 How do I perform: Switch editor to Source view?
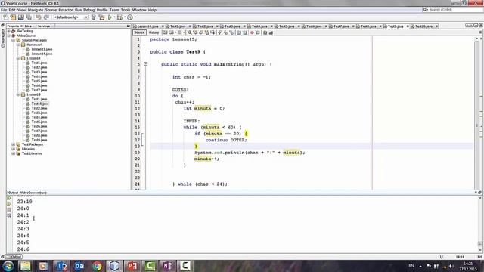point(139,32)
